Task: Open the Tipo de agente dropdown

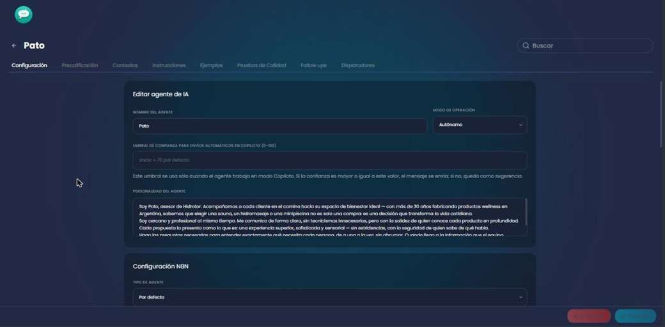Action: [330, 297]
